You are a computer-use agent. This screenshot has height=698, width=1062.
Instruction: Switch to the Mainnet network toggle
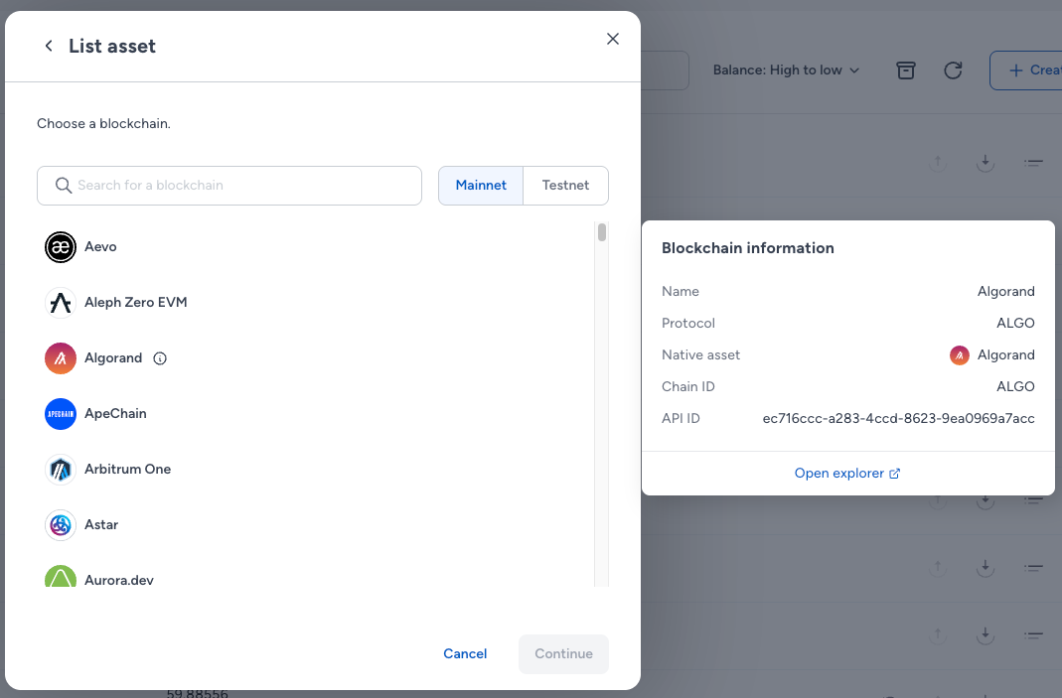point(481,185)
